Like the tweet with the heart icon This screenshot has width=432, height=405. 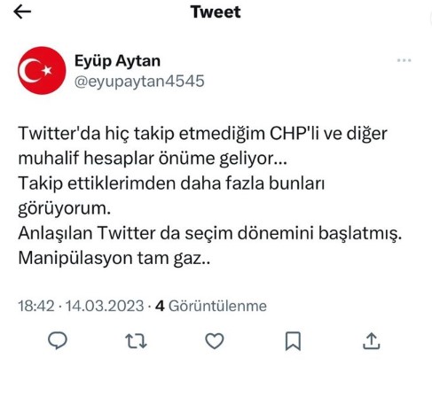pos(215,341)
